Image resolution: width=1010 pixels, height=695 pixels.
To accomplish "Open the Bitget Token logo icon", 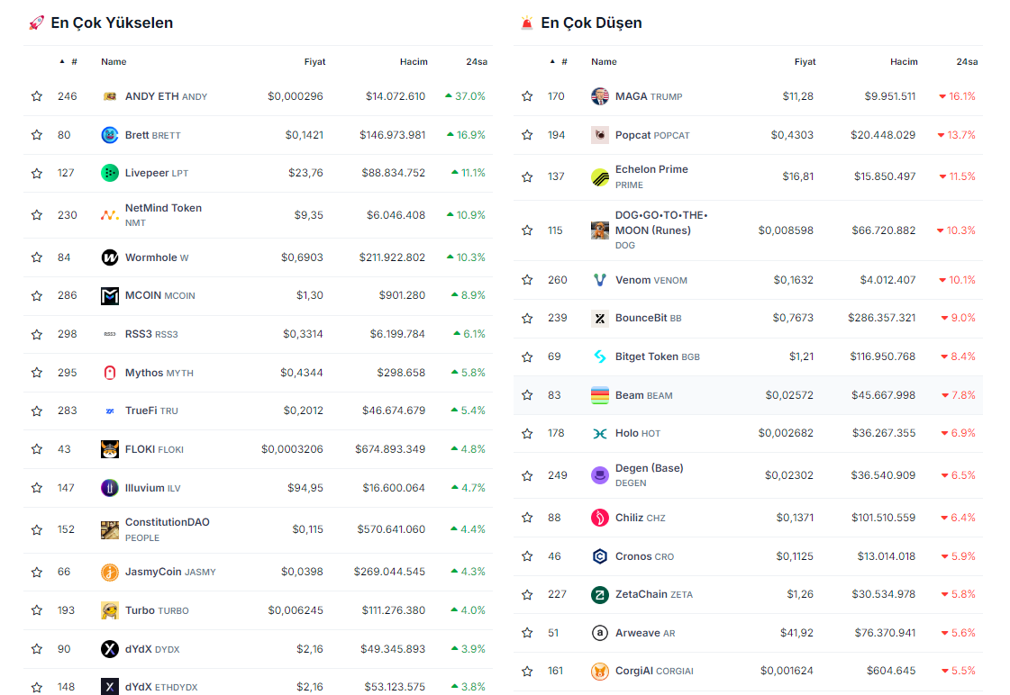I will tap(600, 357).
